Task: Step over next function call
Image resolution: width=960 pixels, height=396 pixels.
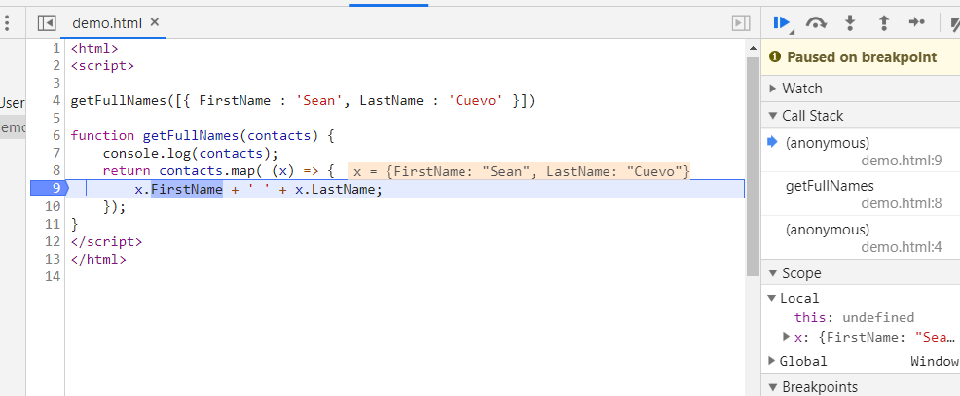Action: click(816, 23)
